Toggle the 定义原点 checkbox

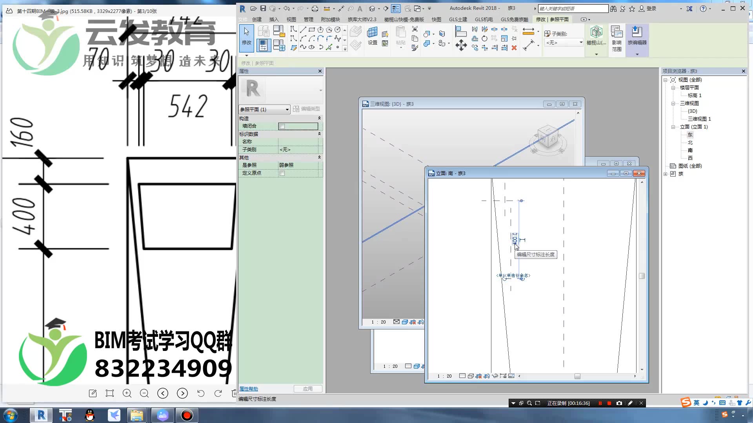[x=282, y=173]
